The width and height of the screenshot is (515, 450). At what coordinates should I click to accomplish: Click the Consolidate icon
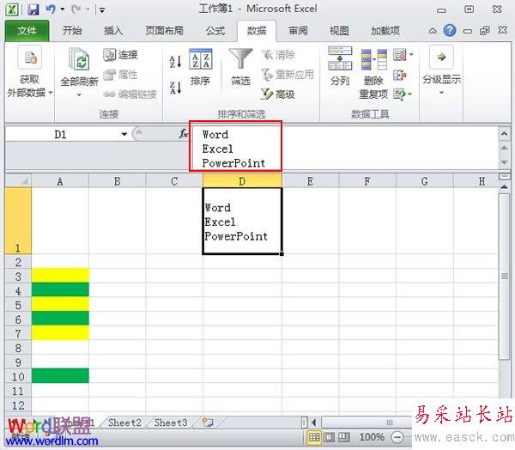(400, 76)
